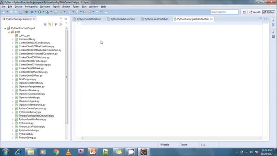Switch to the Java EE perspective
Image resolution: width=277 pixels, height=156 pixels.
click(x=255, y=12)
